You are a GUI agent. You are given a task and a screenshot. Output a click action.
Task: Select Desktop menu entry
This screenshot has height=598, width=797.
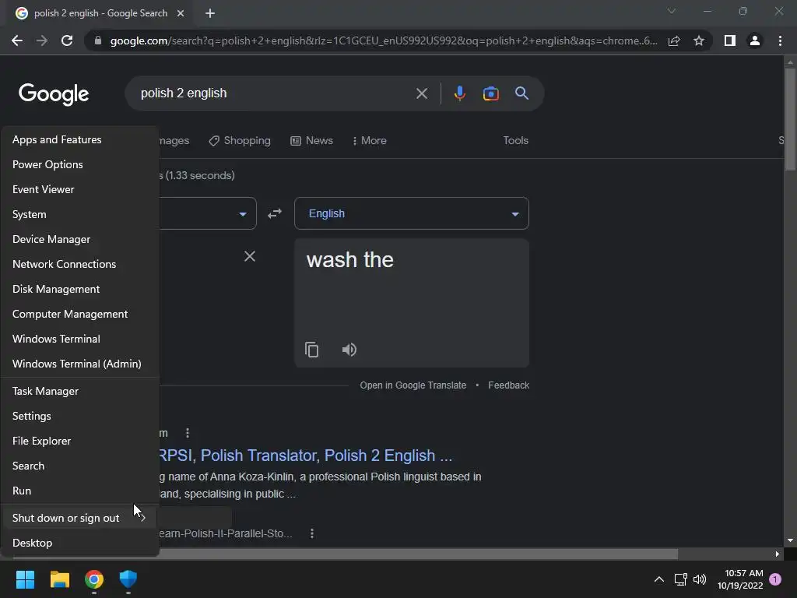pos(80,543)
